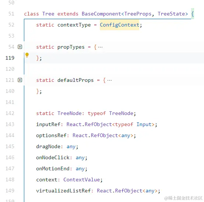The width and height of the screenshot is (204, 202).
Task: Click the highlighted ConfigContext identifier
Action: click(119, 25)
